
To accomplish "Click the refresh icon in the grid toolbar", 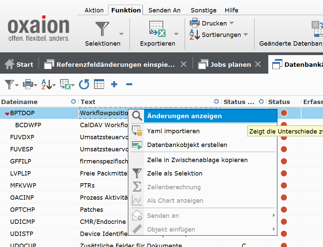I will 84,84.
